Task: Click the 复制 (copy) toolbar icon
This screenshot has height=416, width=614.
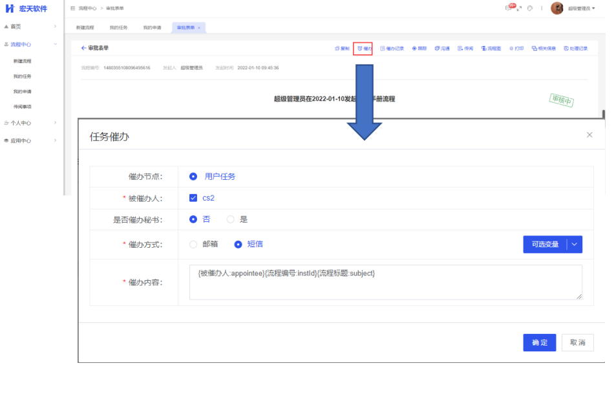Action: pos(342,49)
